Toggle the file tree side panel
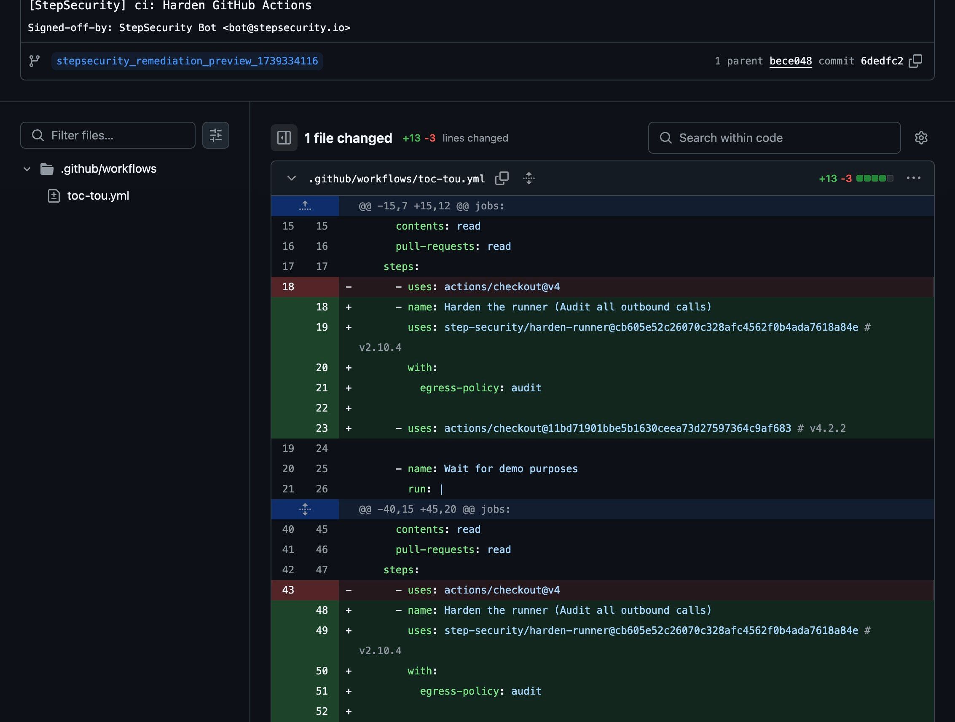The image size is (955, 722). (x=284, y=138)
